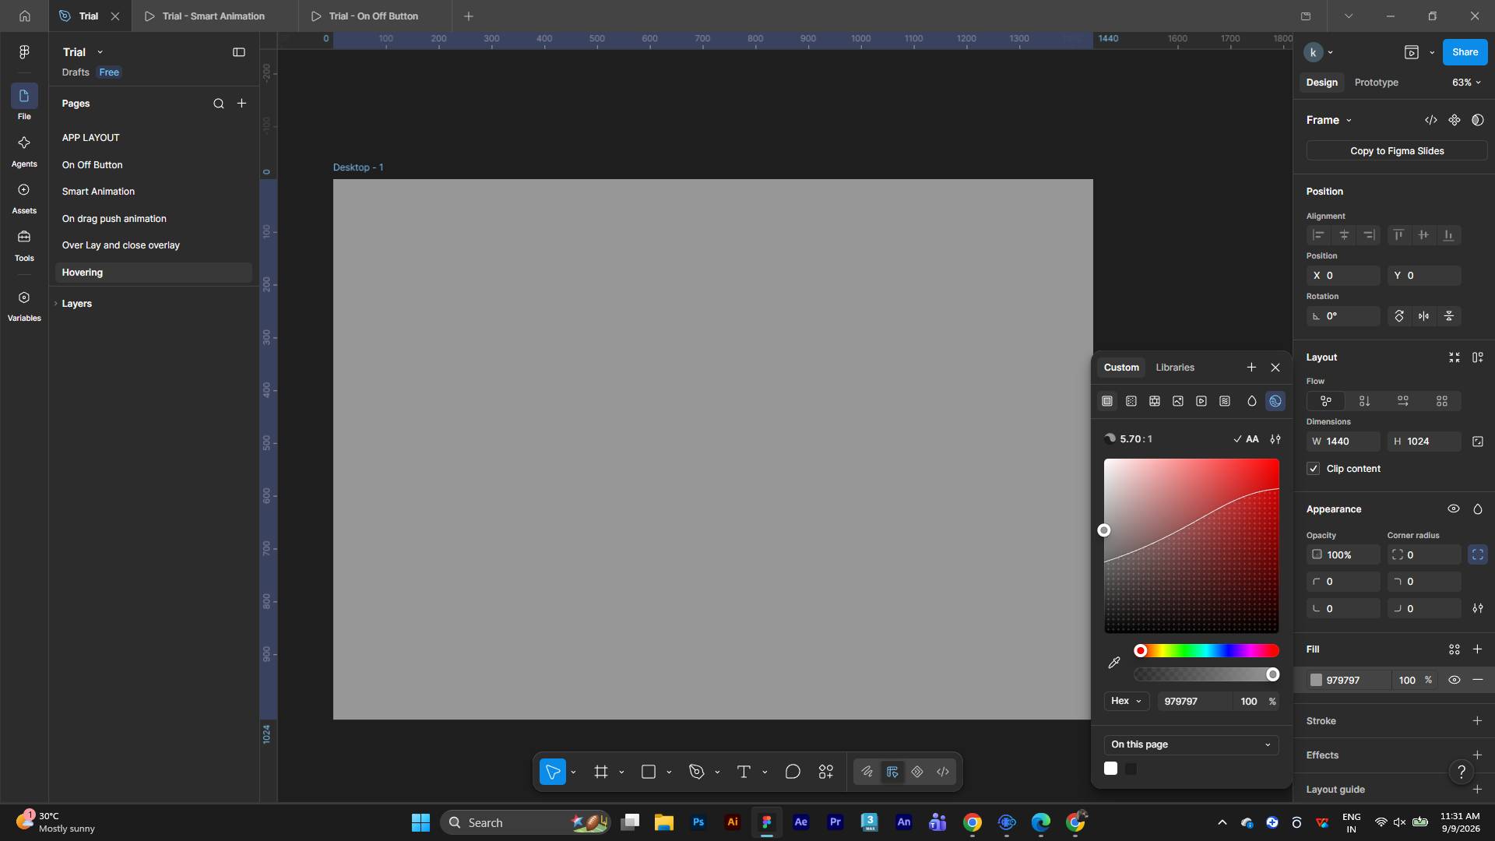Uncheck the Clip content checkbox
The image size is (1495, 841).
coord(1314,469)
